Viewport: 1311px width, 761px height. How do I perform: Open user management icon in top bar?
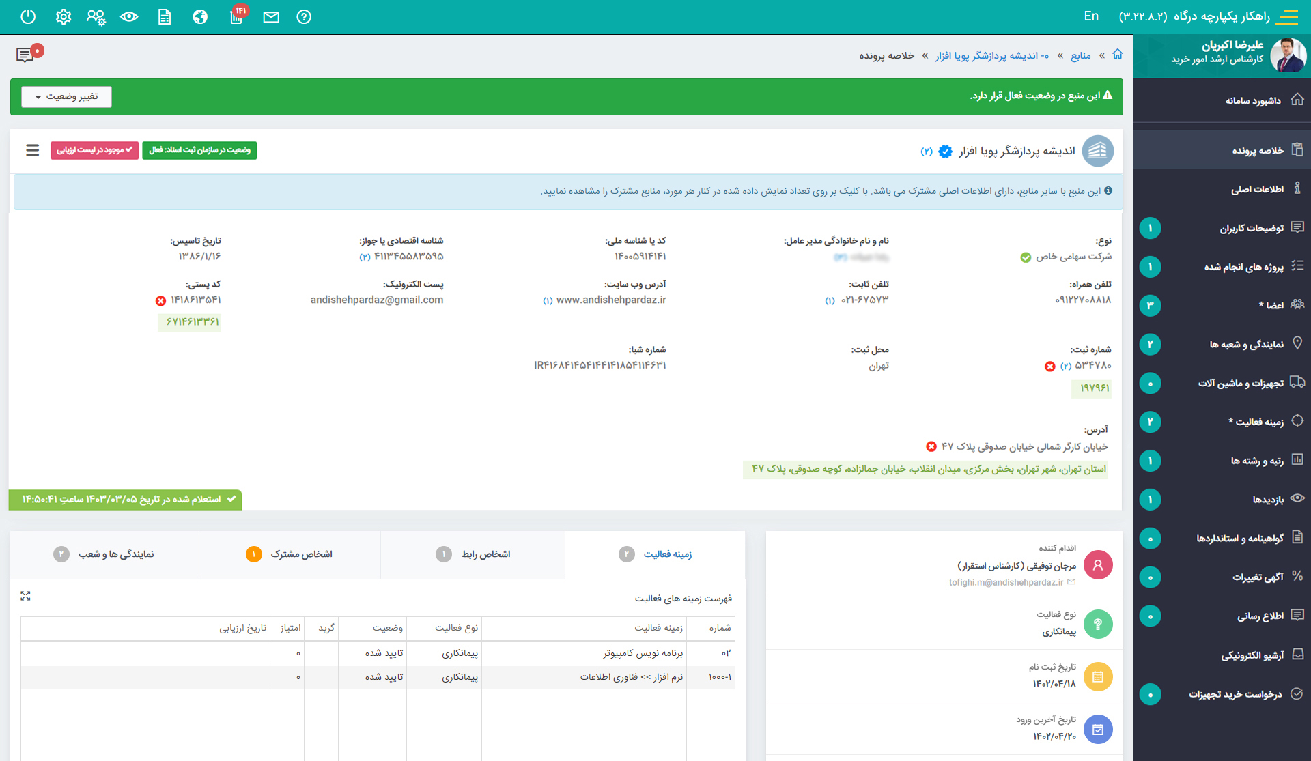pyautogui.click(x=96, y=16)
